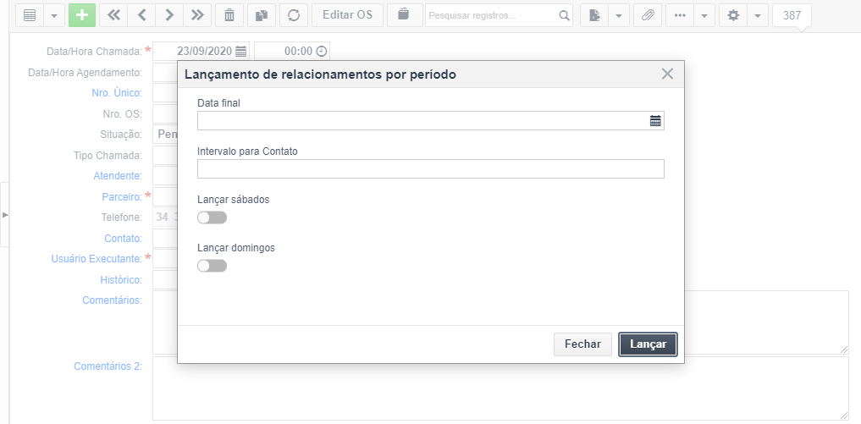Enable Lançar domingos toggle
The image size is (861, 424).
pyautogui.click(x=212, y=266)
